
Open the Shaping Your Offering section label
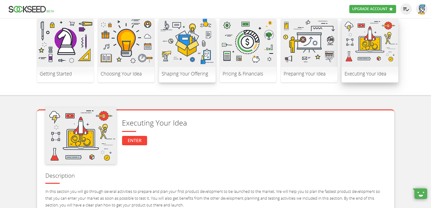pos(185,74)
